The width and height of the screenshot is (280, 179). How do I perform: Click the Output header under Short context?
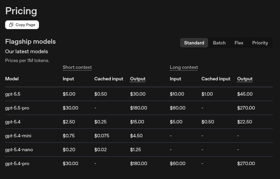point(138,79)
